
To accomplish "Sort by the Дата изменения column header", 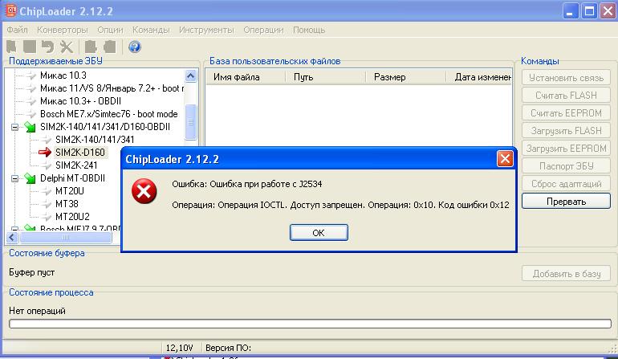I will point(479,77).
